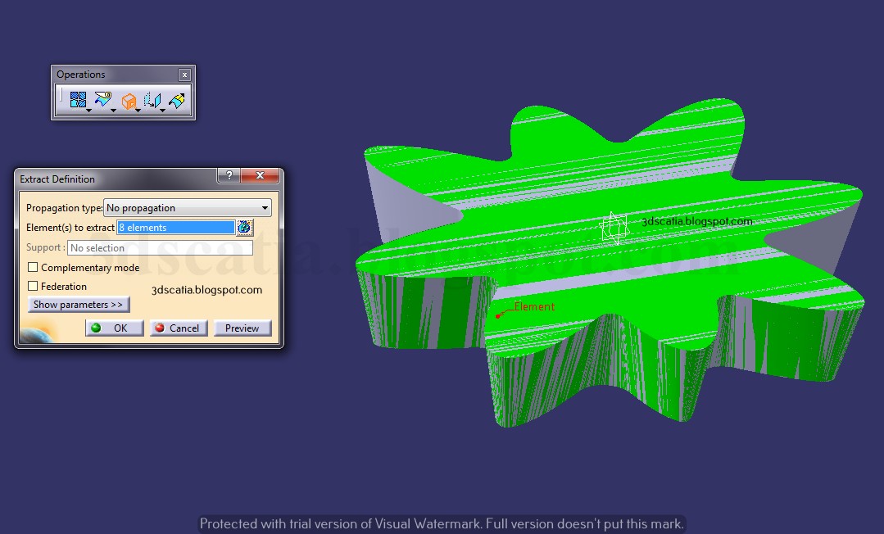Enable the Federation option
884x534 pixels.
click(32, 286)
